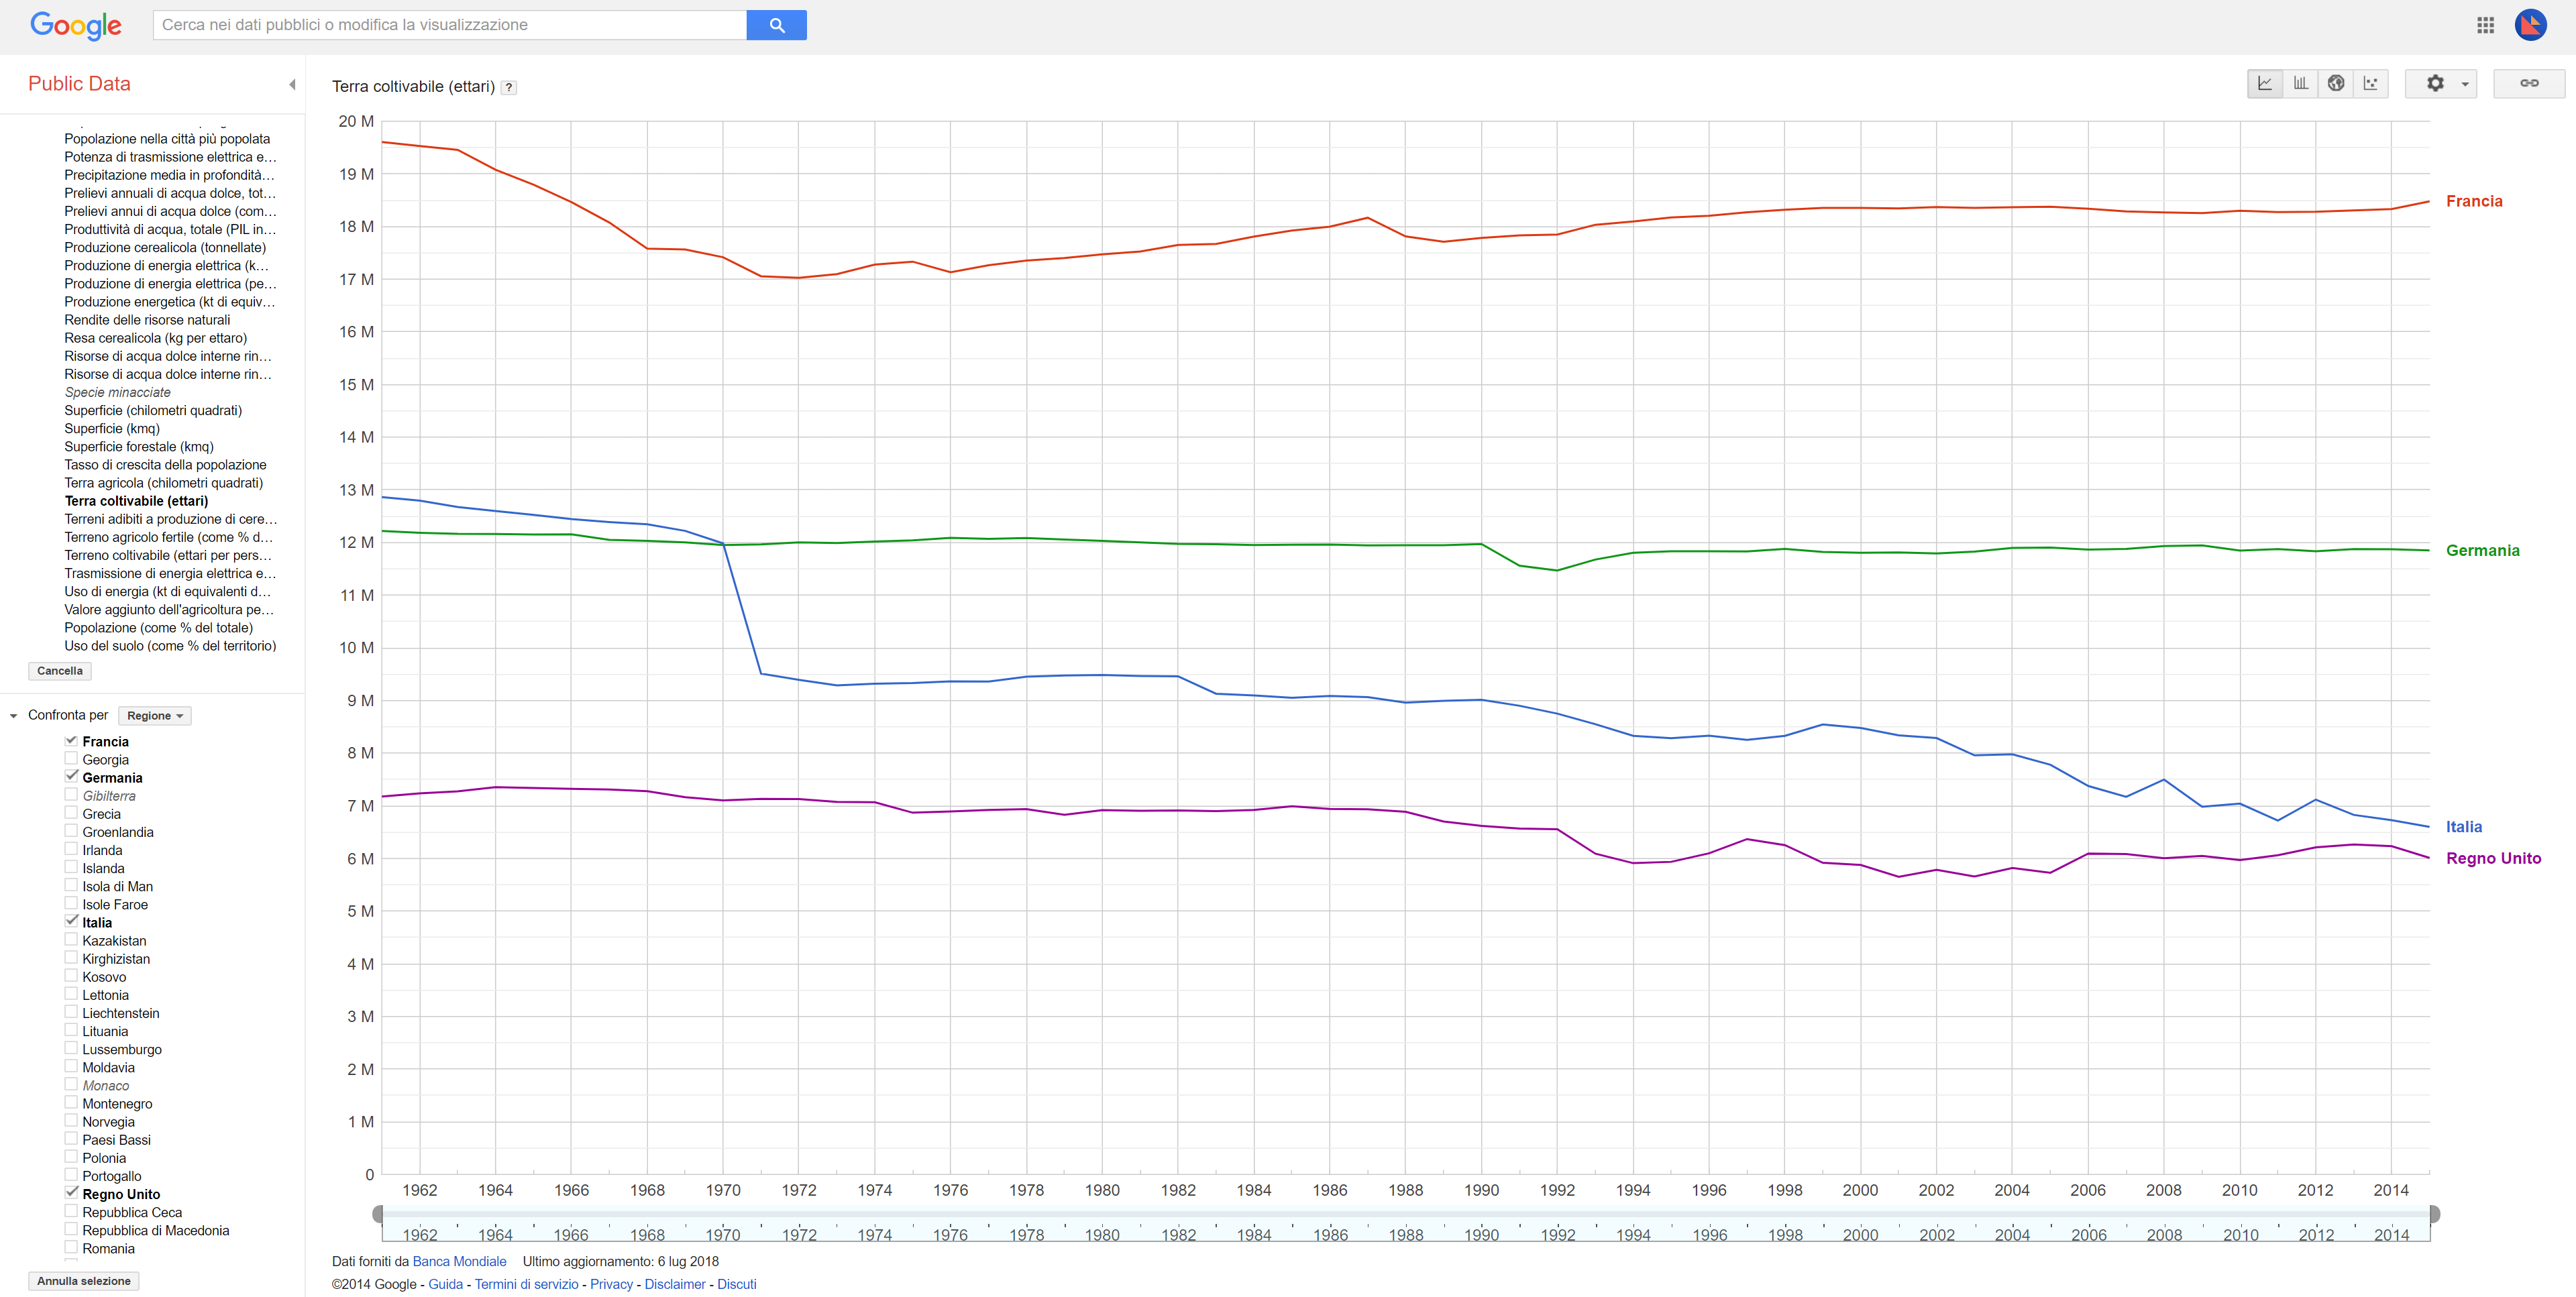Open the Banca Mondiale link

point(459,1262)
